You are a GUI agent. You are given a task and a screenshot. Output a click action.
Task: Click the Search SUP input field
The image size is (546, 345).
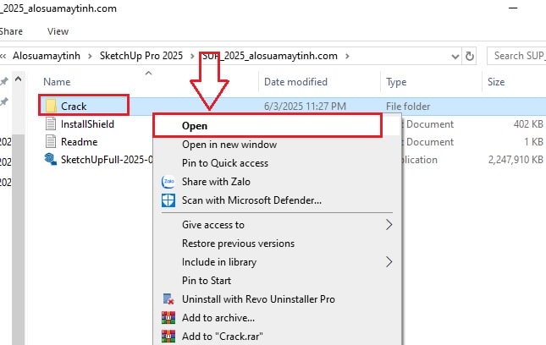pos(516,56)
